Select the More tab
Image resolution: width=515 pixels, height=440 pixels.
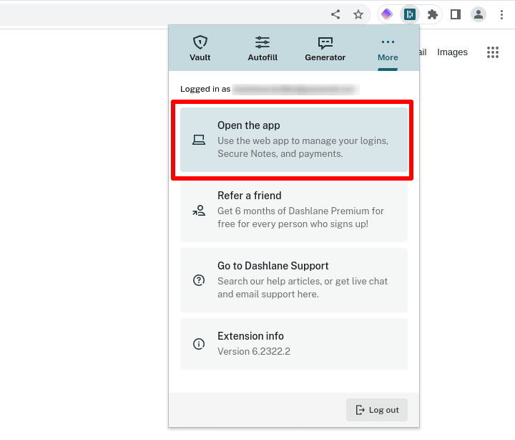point(388,48)
